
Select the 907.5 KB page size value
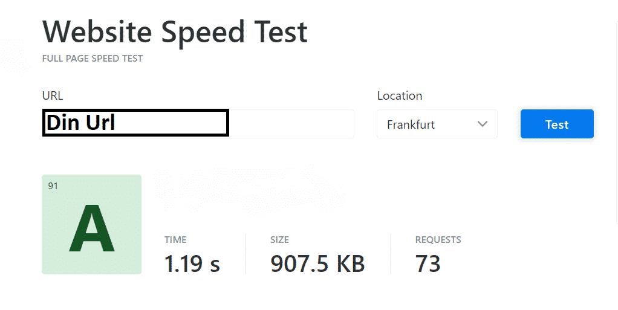click(x=317, y=263)
